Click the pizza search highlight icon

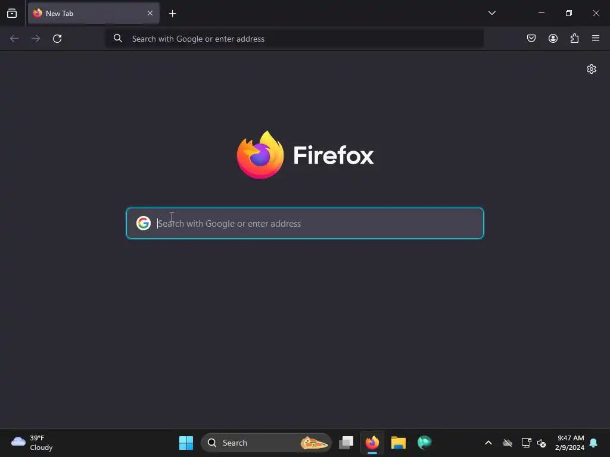pyautogui.click(x=314, y=443)
